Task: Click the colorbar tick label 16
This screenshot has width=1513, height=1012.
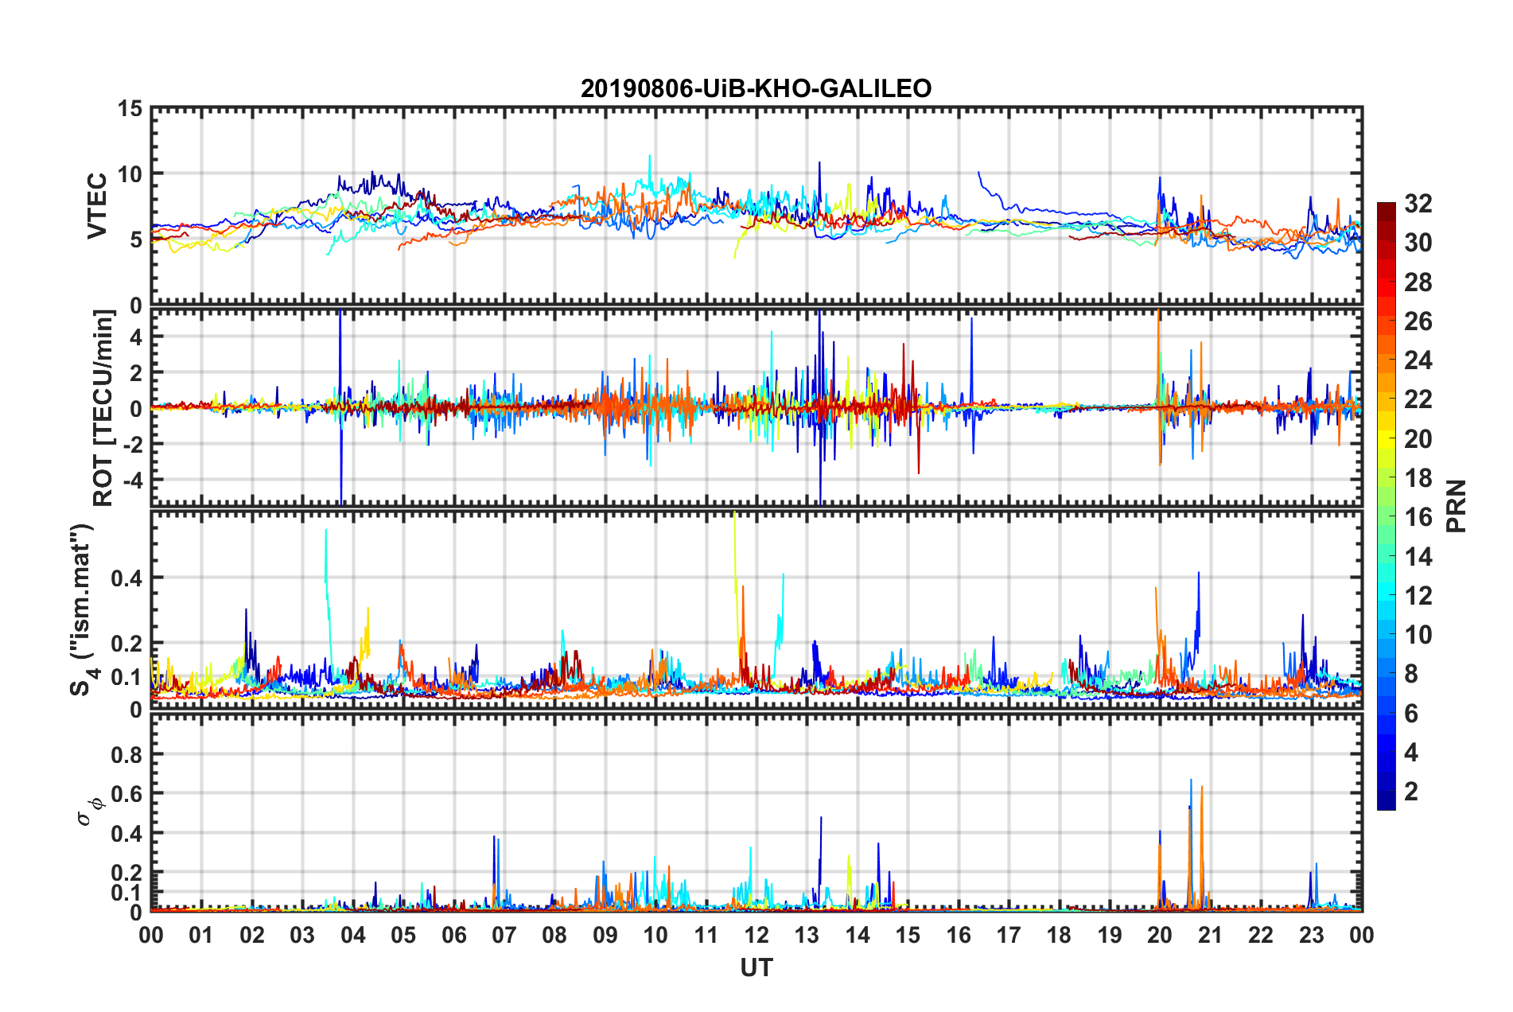Action: coord(1418,517)
